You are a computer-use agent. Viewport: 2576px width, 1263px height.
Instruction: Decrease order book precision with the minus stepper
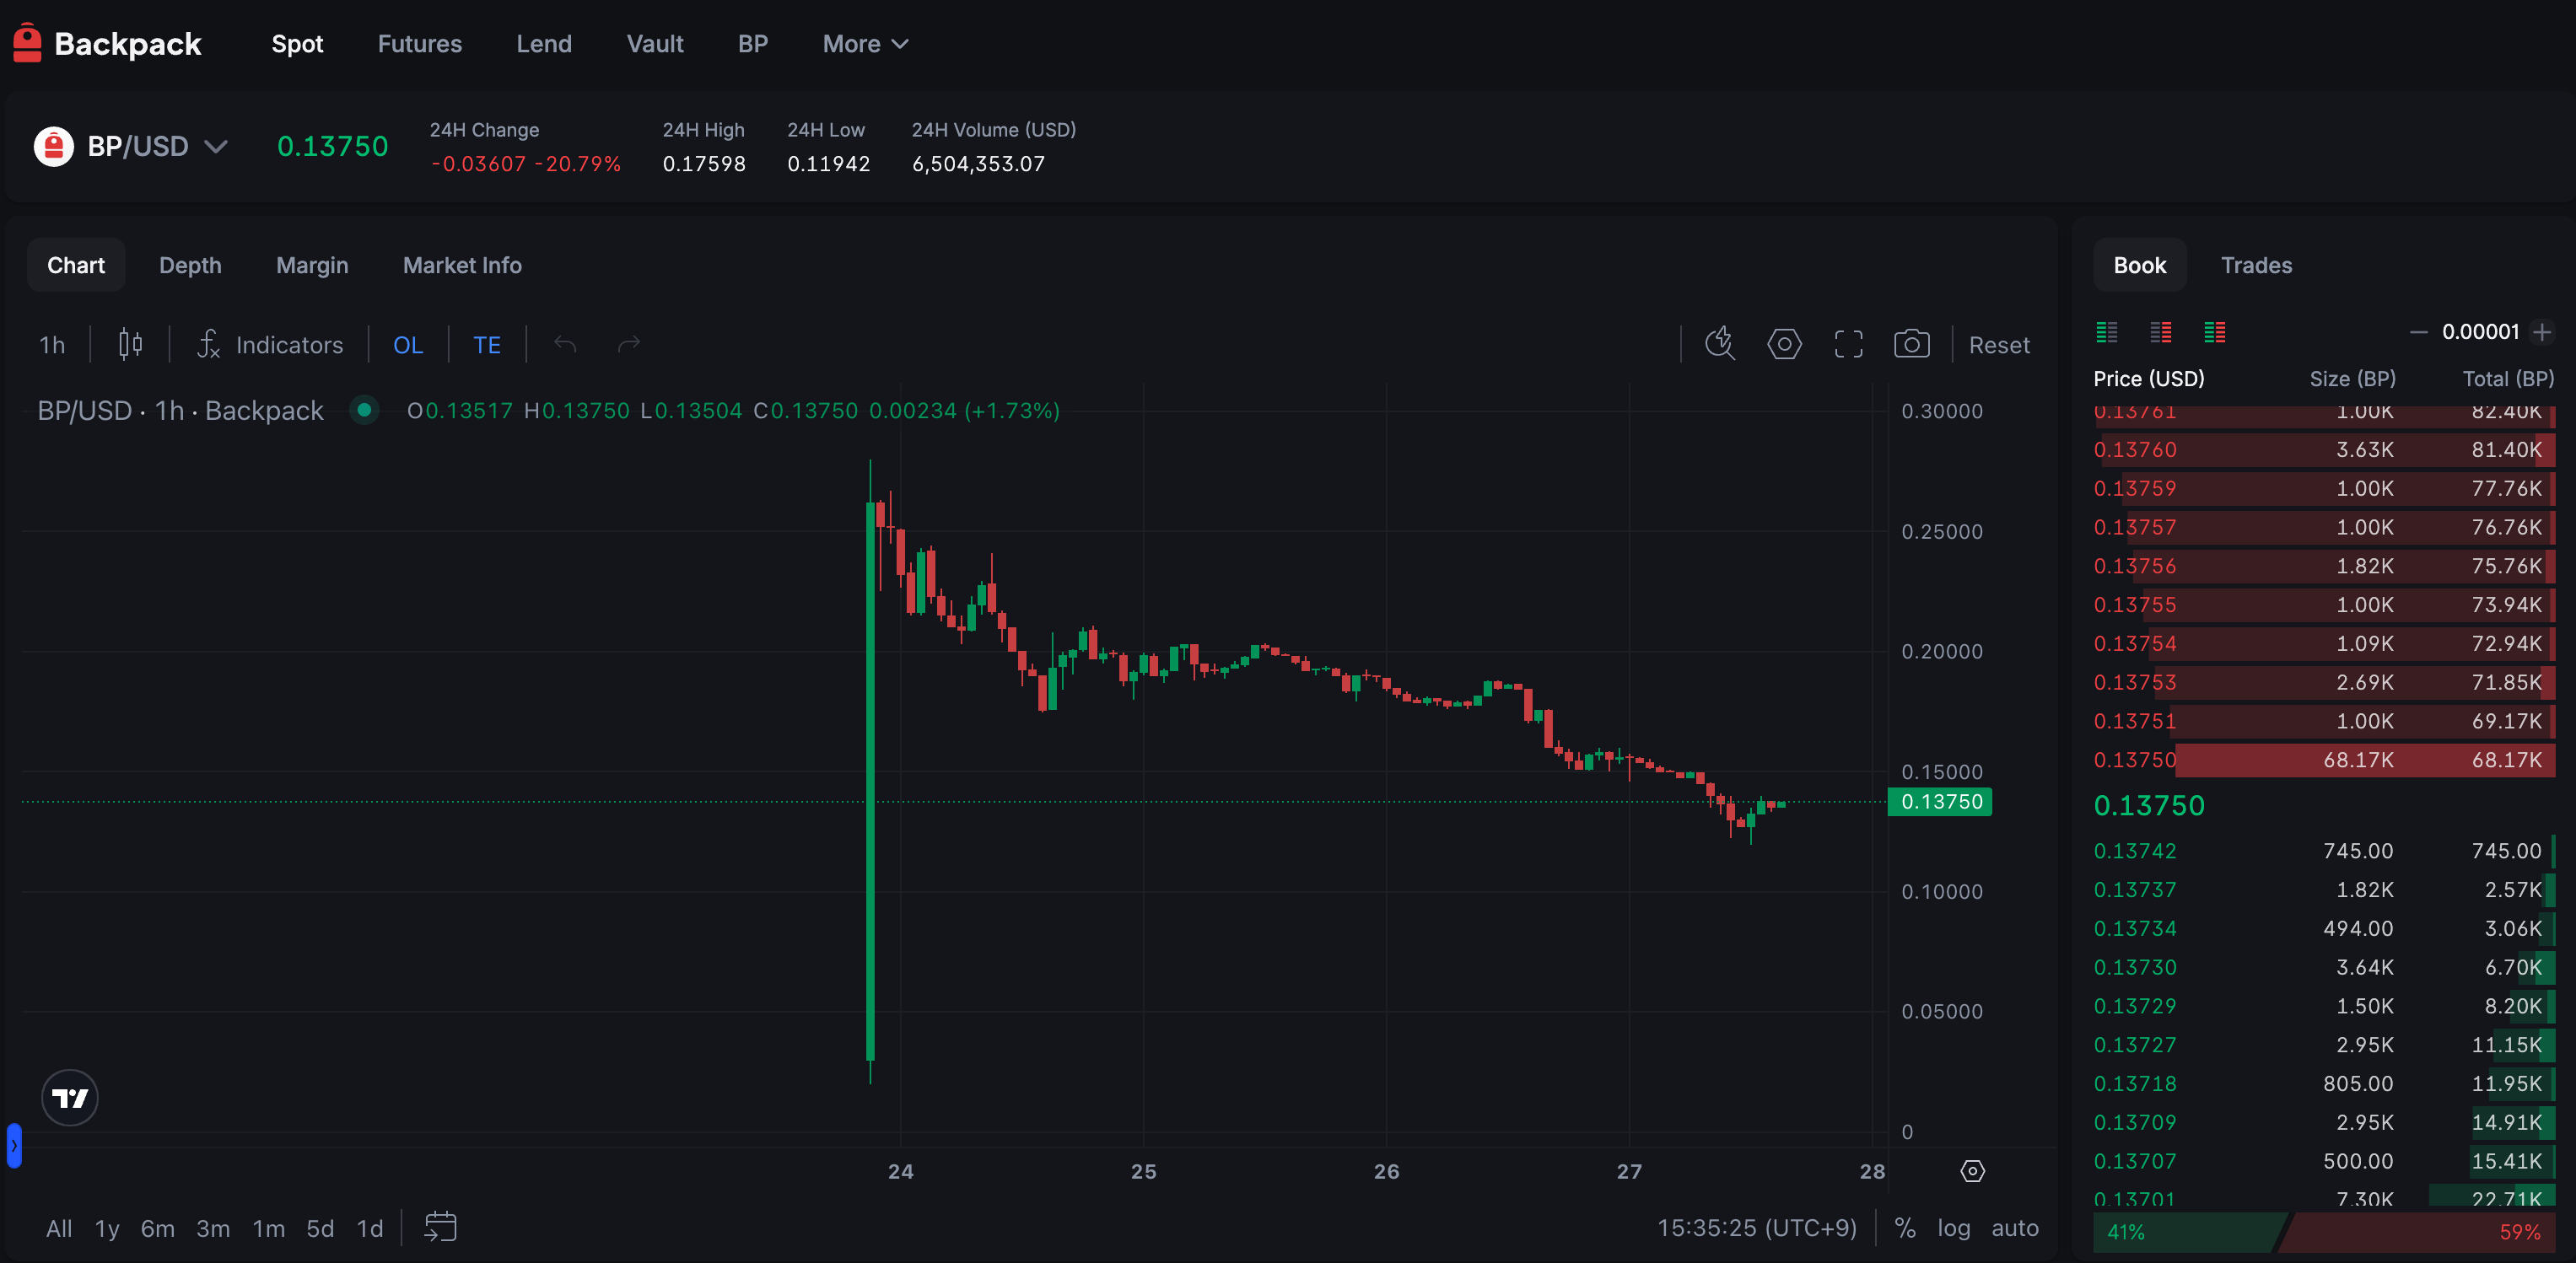(2419, 331)
